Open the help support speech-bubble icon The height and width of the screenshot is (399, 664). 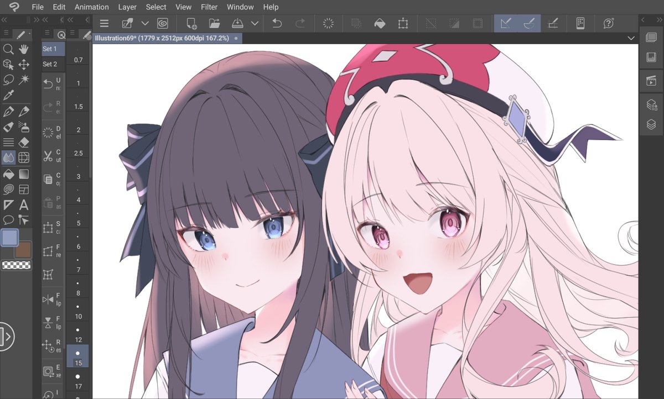(x=608, y=23)
